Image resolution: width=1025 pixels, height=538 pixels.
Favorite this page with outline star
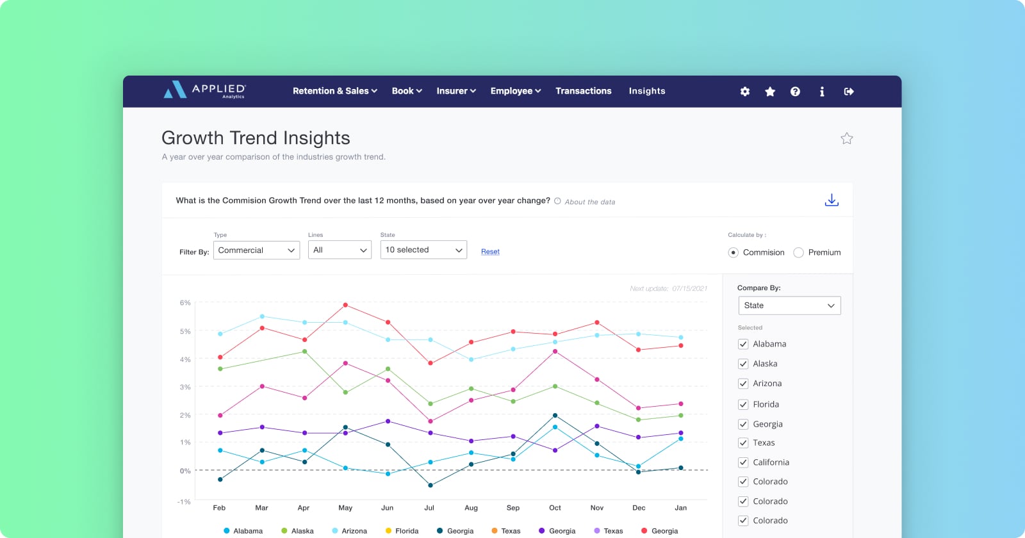847,138
